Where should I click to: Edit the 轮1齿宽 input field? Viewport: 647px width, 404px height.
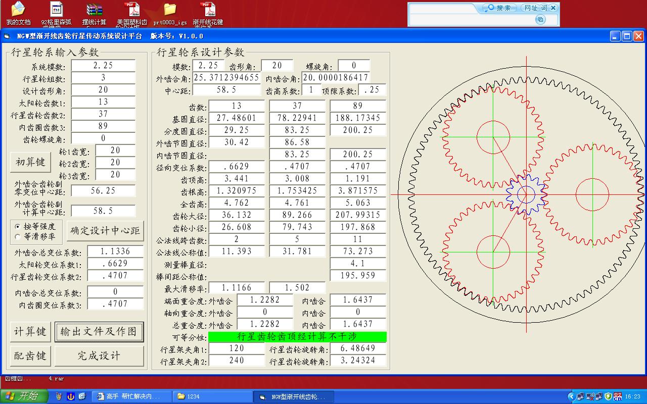115,150
